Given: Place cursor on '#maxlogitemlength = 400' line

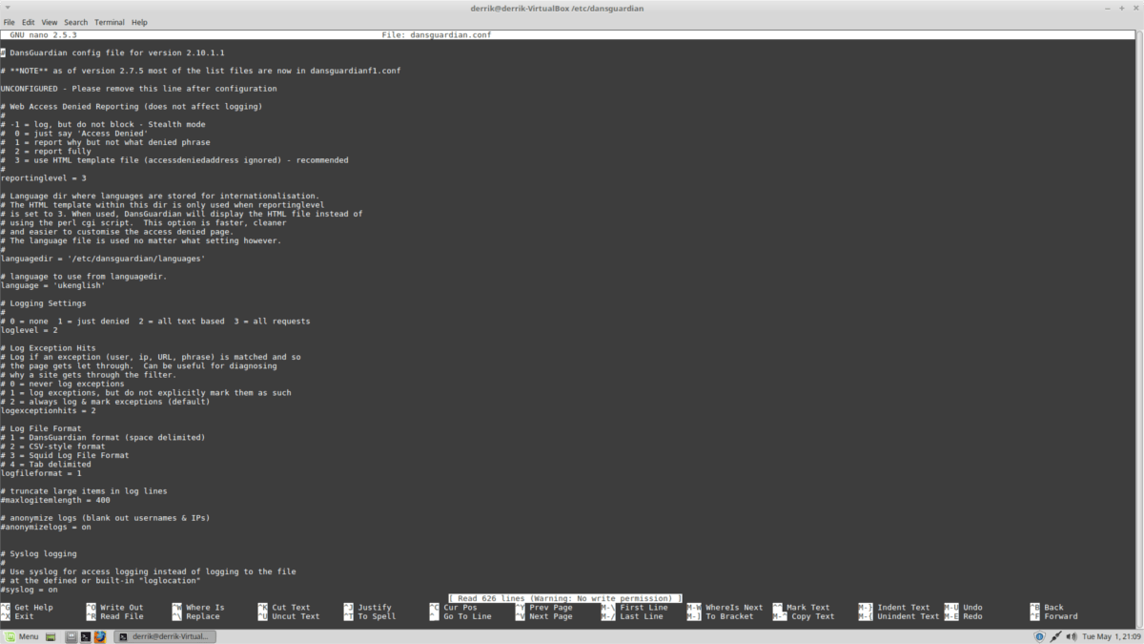Looking at the screenshot, I should (x=55, y=500).
